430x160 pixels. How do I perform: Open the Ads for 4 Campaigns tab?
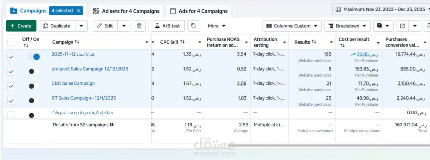tap(199, 11)
